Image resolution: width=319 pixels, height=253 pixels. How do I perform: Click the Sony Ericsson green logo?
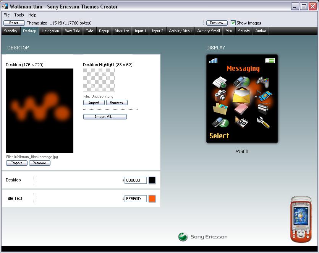[x=183, y=237]
